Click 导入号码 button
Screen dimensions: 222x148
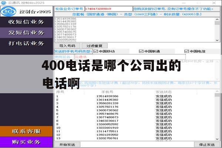point(67,46)
